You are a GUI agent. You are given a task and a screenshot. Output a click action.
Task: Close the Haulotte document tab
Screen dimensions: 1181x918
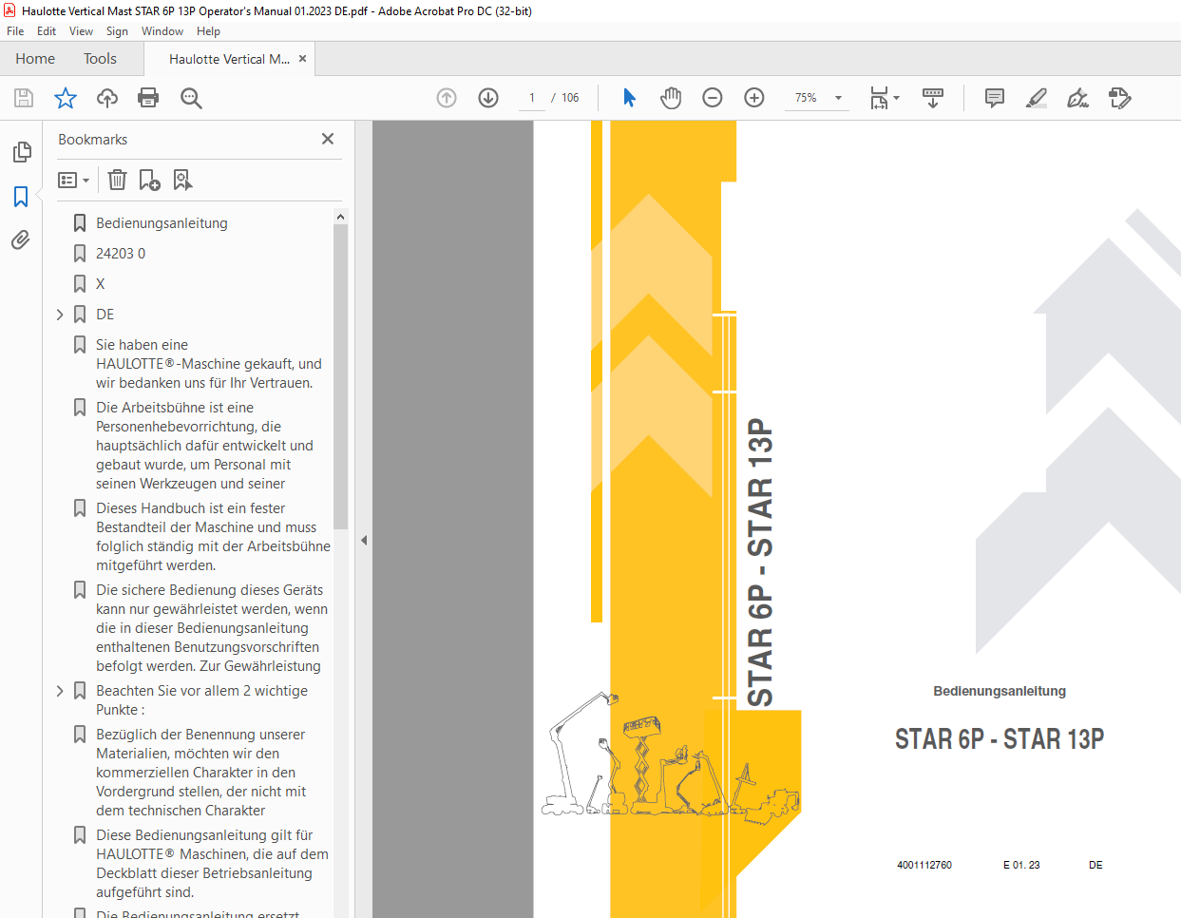click(x=303, y=58)
